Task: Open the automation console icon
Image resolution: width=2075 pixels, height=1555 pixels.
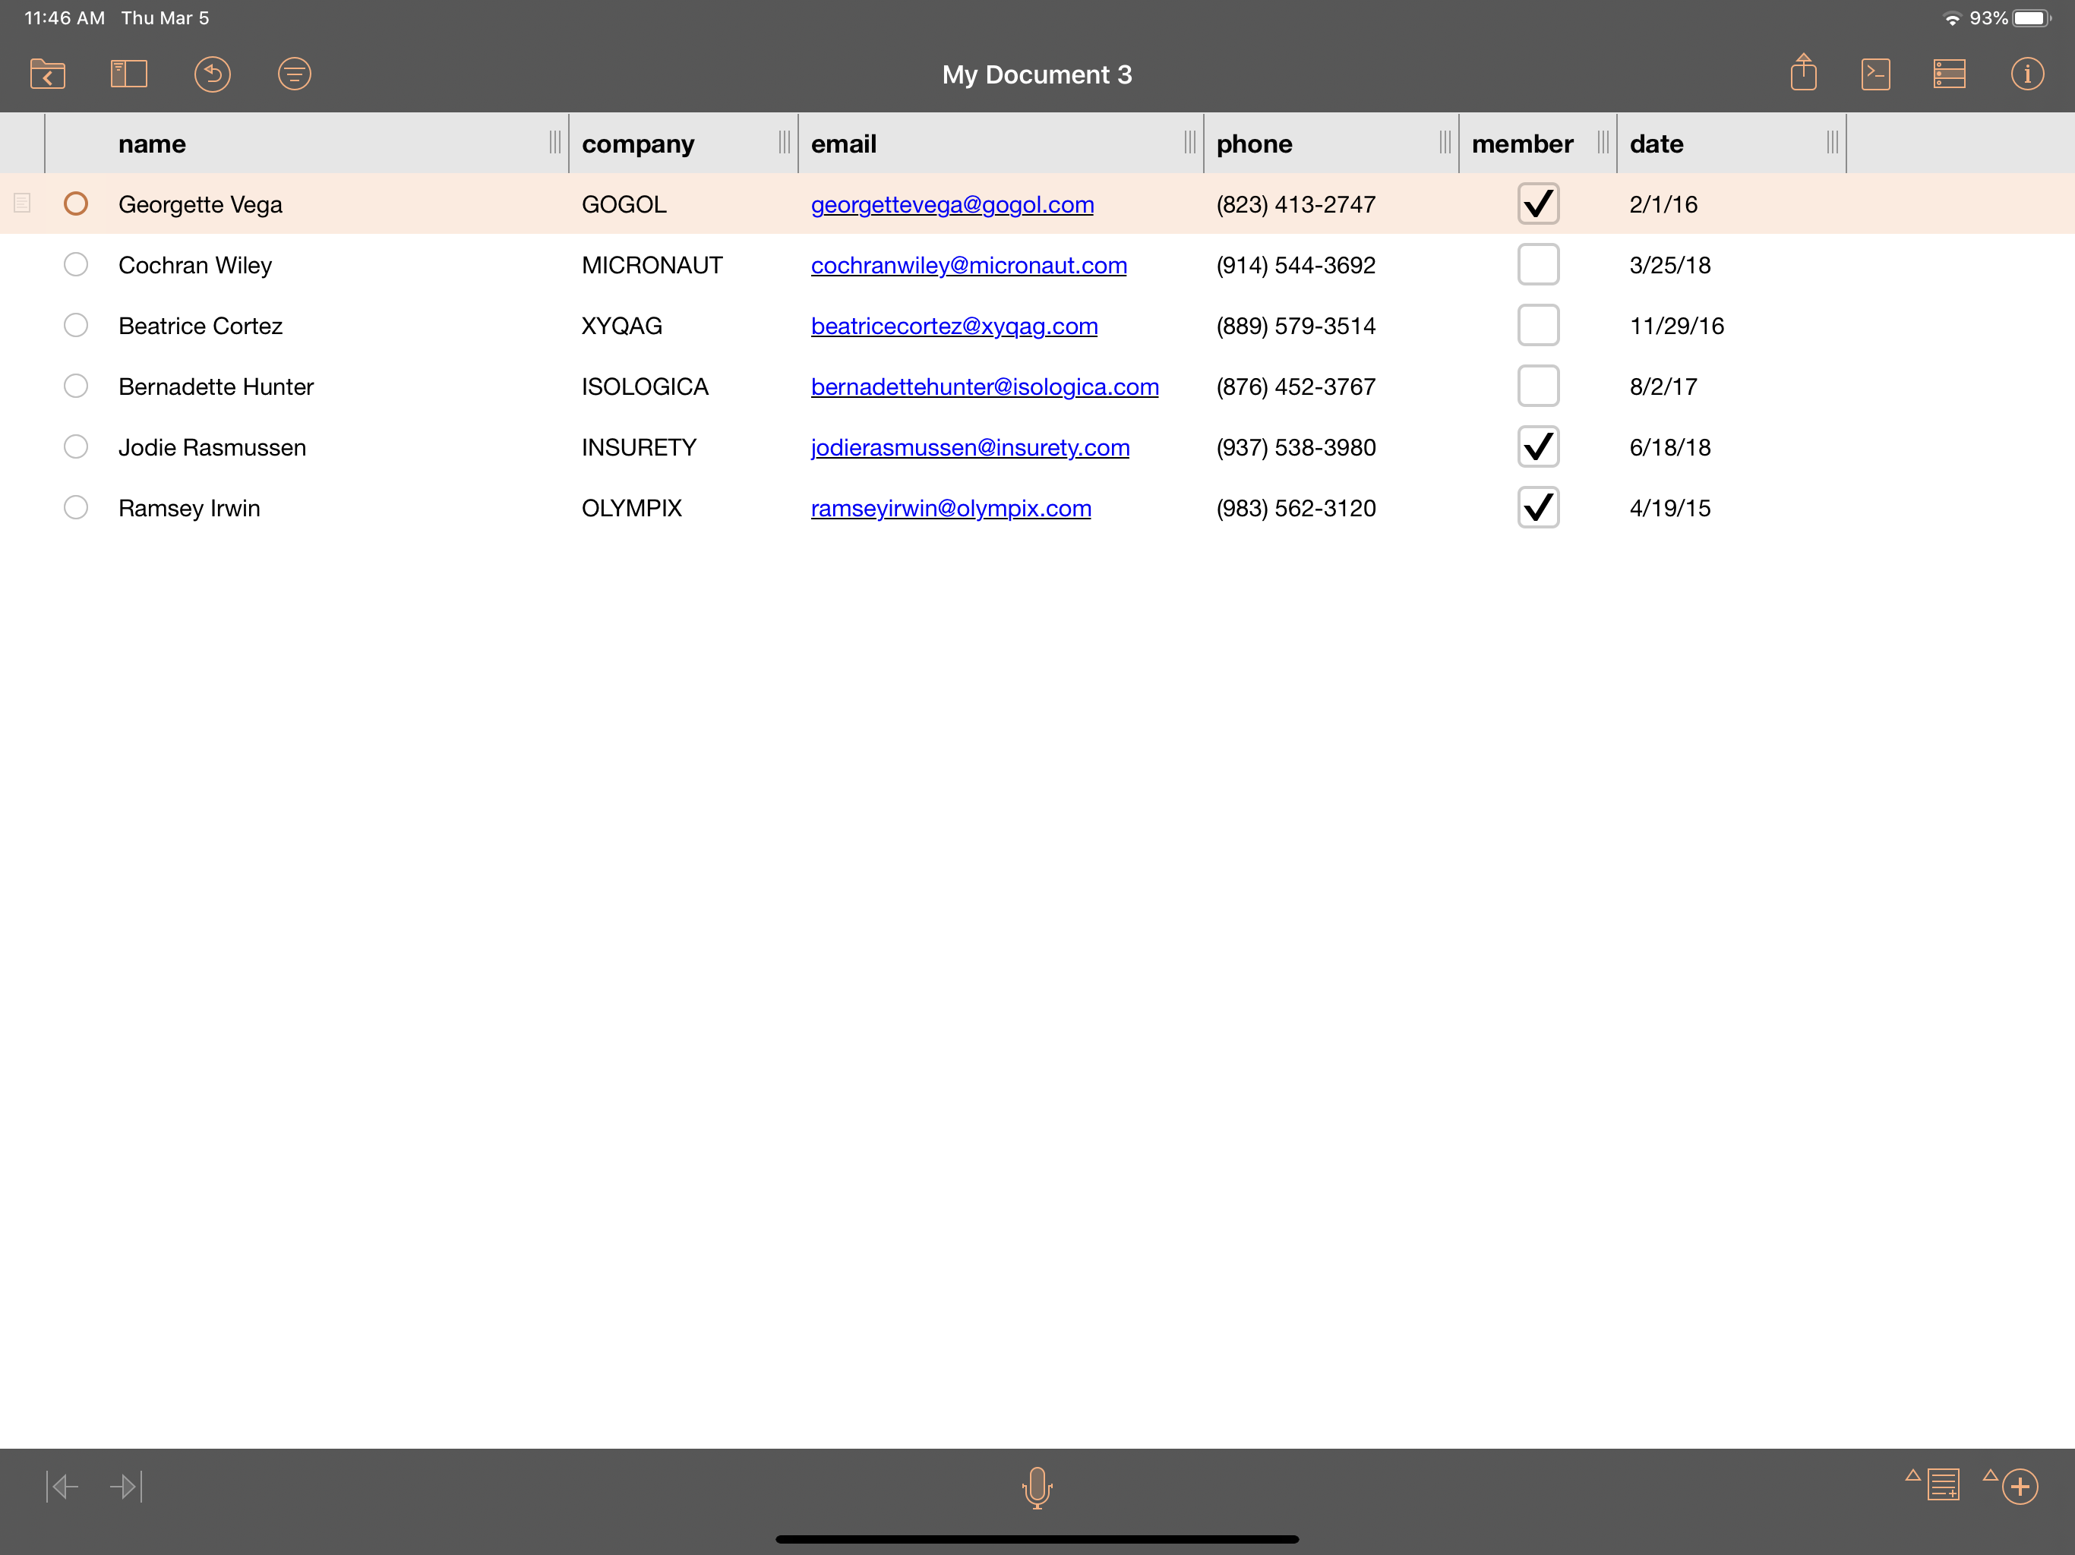Action: coord(1875,74)
